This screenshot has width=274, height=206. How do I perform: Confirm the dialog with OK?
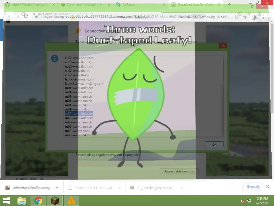point(214,144)
